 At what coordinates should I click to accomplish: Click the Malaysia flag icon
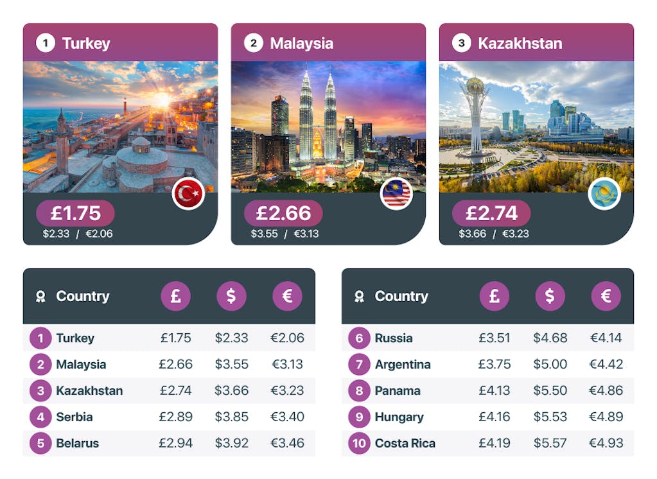(x=396, y=194)
